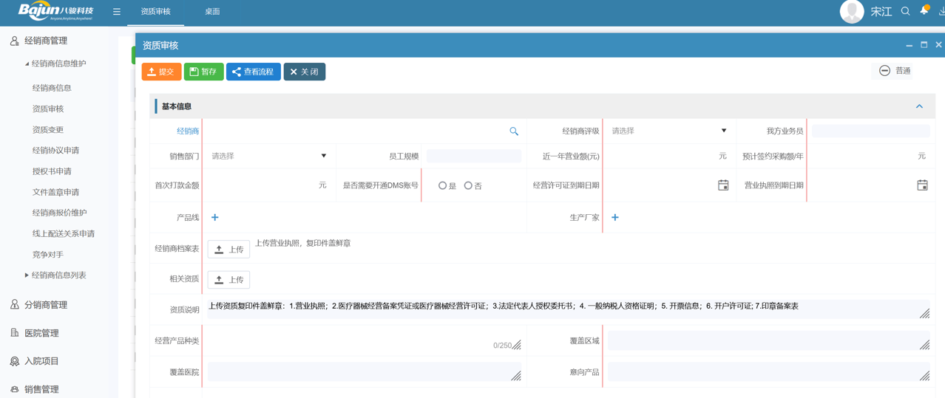Viewport: 945px width, 398px height.
Task: Open calendar for 经营许可证到期日期
Action: (723, 185)
